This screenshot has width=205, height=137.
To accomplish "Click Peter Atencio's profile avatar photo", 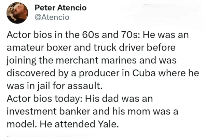I will pyautogui.click(x=18, y=13).
